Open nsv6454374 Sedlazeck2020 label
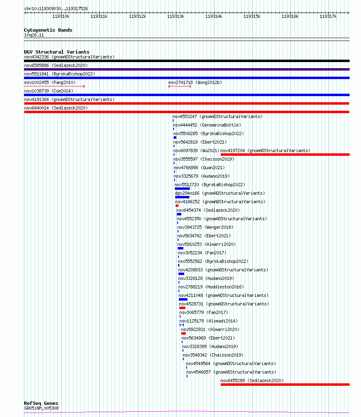This screenshot has height=417, width=361. pos(208,210)
